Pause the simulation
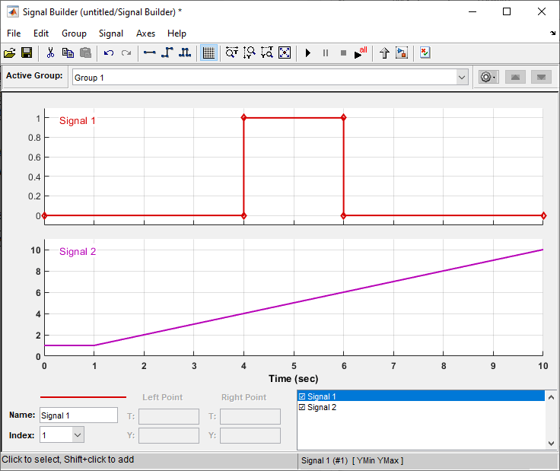Viewport: 560px width, 471px height. point(326,53)
